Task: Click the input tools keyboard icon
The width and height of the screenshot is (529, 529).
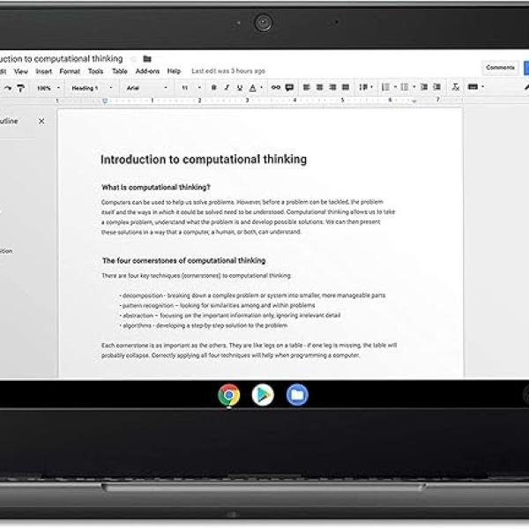Action: pyautogui.click(x=473, y=87)
